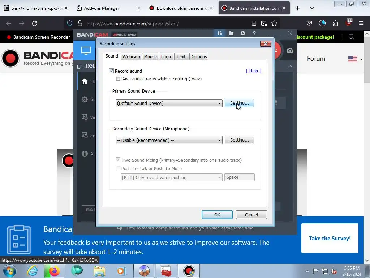Viewport: 370px width, 278px height.
Task: Click taskbar clock showing 5:55 PM
Action: 352,271
